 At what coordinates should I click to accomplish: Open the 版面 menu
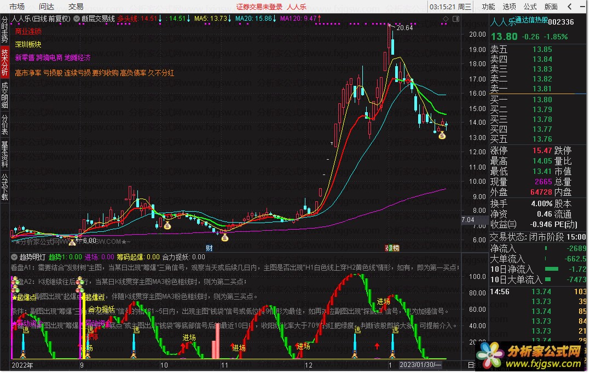click(551, 7)
